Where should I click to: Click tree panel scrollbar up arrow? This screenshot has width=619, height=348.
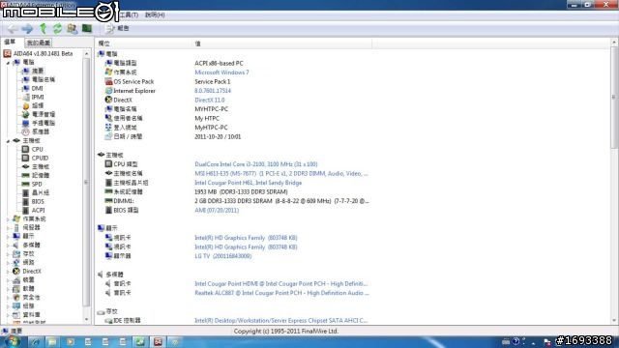(87, 53)
